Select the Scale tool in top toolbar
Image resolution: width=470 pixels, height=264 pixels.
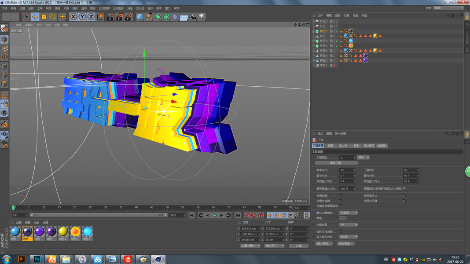tap(44, 17)
